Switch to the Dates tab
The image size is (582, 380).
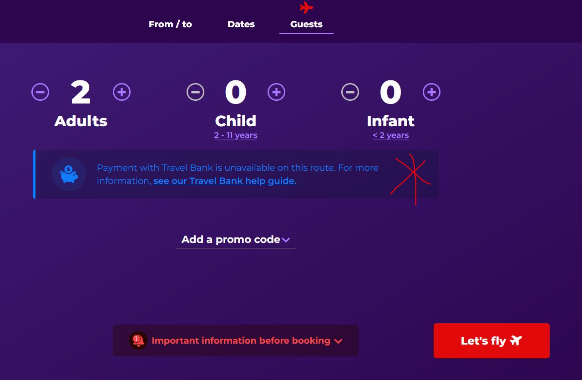pyautogui.click(x=241, y=24)
